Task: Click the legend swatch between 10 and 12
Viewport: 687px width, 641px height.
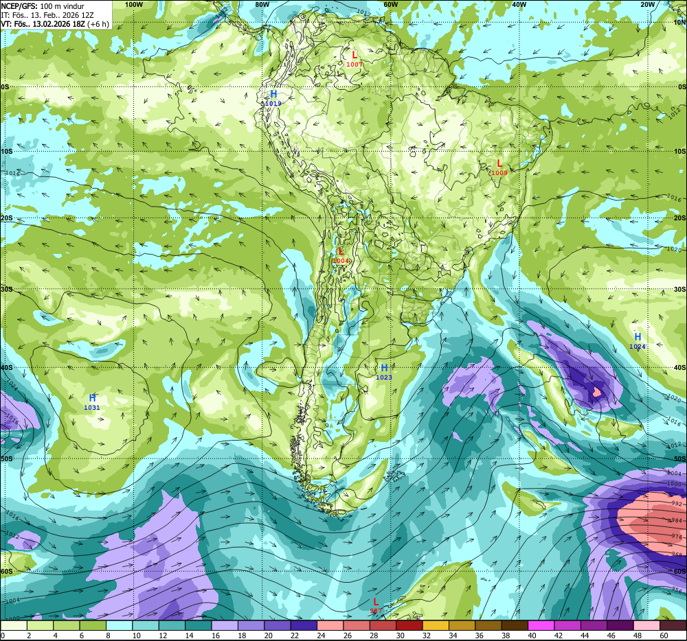Action: pos(146,626)
